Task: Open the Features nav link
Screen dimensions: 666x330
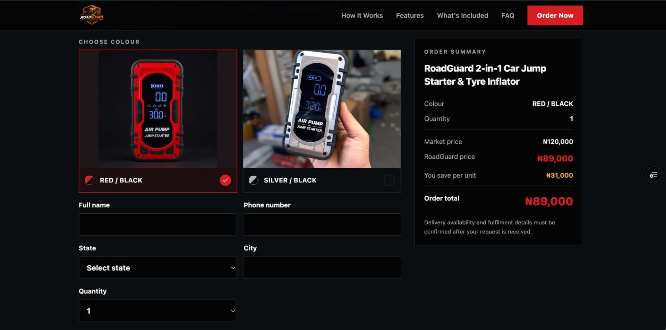Action: (x=410, y=16)
